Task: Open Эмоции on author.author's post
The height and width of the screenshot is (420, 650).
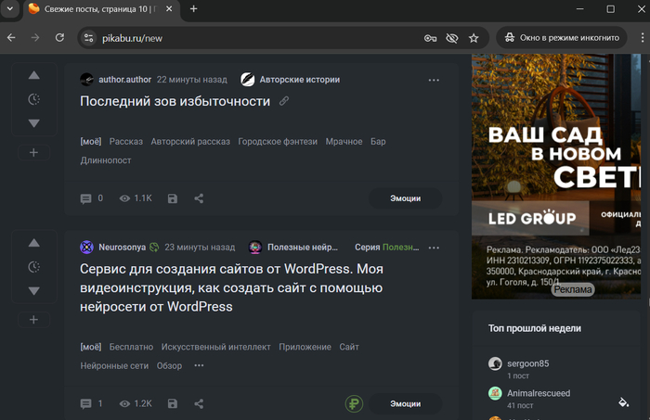Action: pyautogui.click(x=406, y=198)
